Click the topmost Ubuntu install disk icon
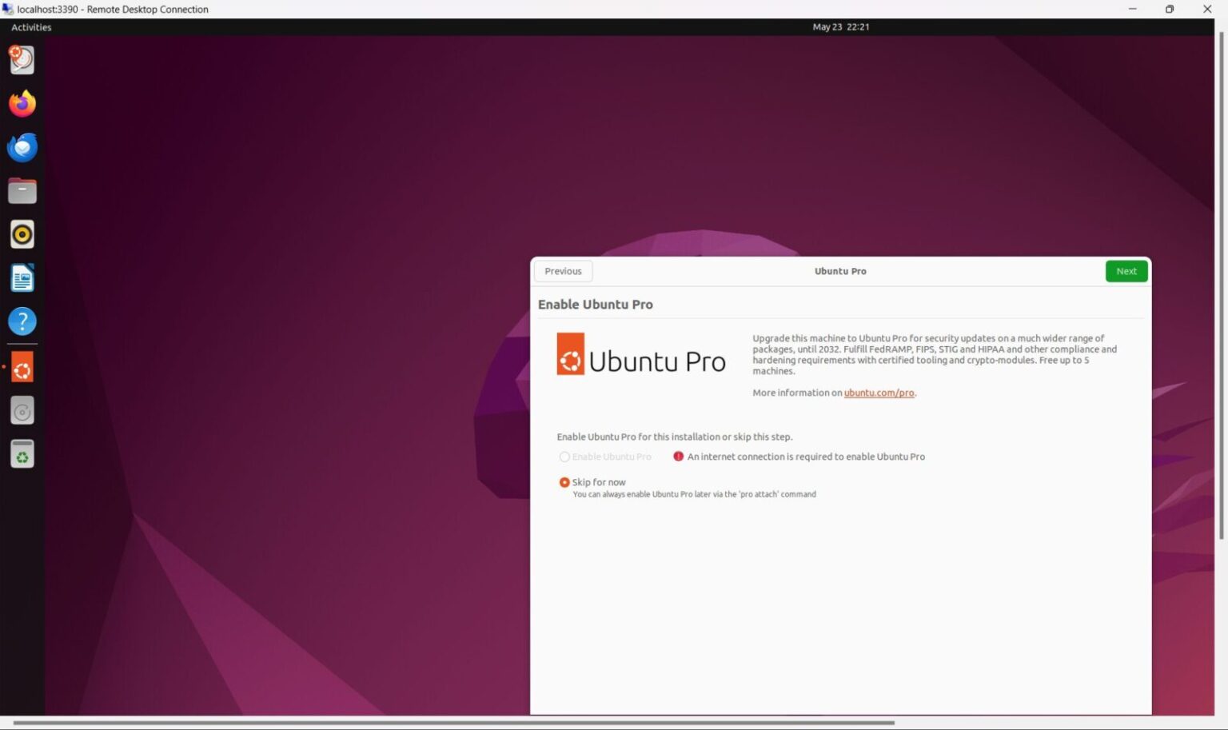The height and width of the screenshot is (730, 1228). 22,59
